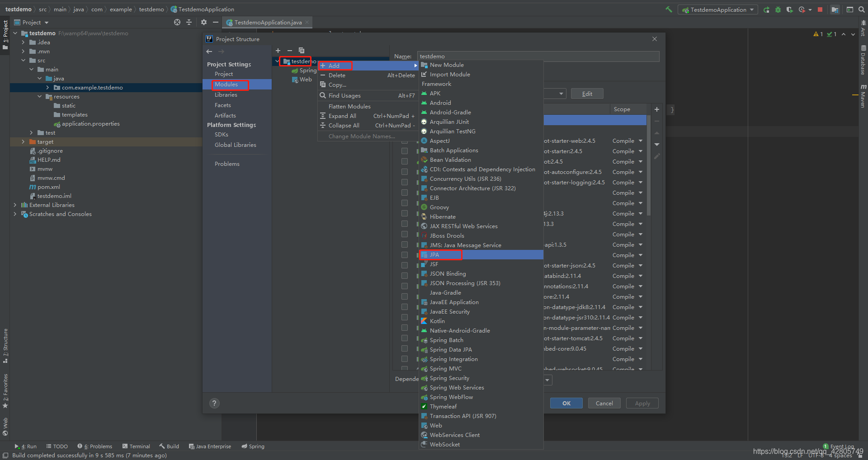The image size is (868, 460).
Task: Run TestdemoApplication with the rerun icon
Action: click(766, 9)
